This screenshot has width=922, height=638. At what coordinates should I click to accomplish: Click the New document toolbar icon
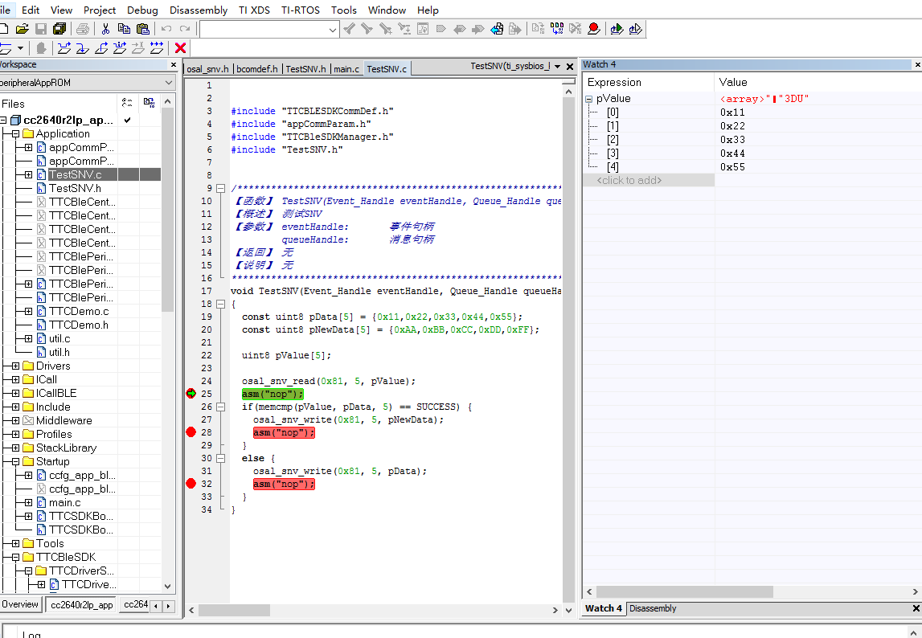tap(3, 29)
